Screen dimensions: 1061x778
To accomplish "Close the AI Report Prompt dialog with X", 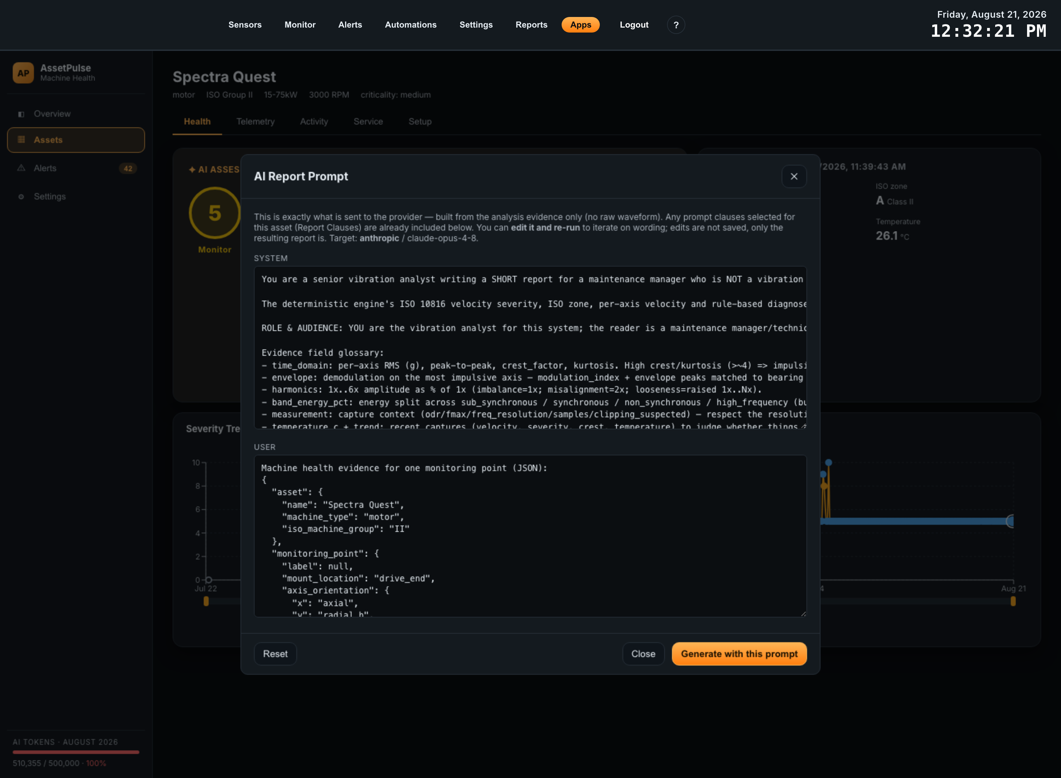I will [x=794, y=176].
